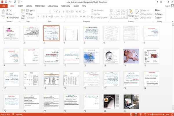
Task: Expand Text Direction options
Action: (x=97, y=10)
